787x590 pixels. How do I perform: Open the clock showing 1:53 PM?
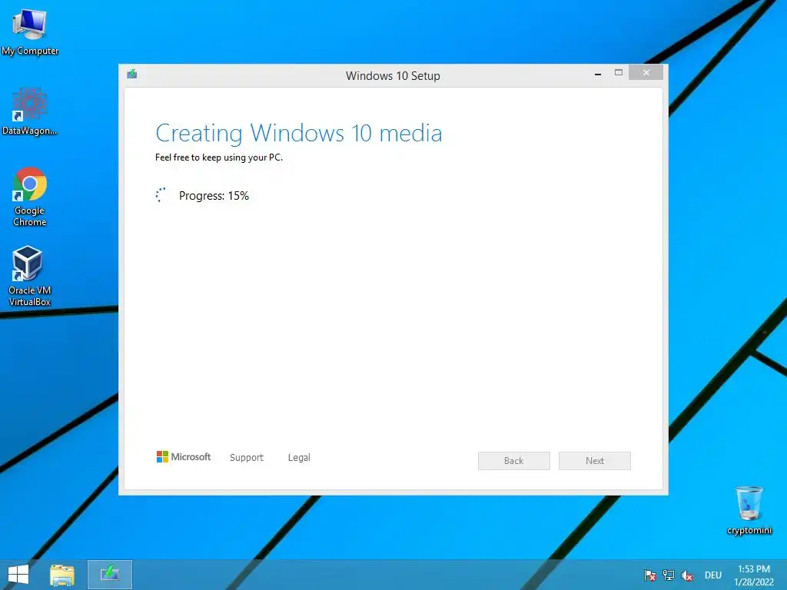pos(754,575)
